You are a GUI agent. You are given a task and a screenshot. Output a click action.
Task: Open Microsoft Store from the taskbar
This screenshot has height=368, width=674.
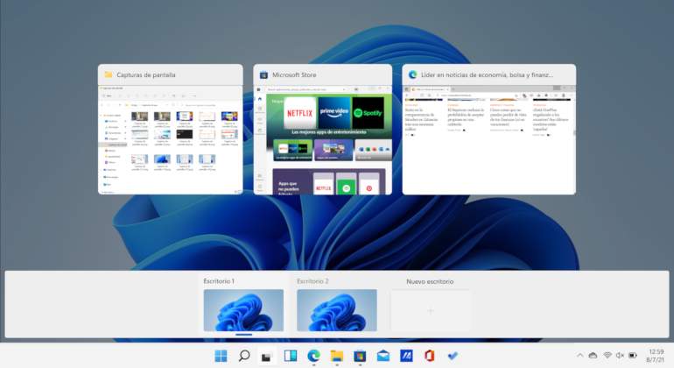tap(360, 356)
